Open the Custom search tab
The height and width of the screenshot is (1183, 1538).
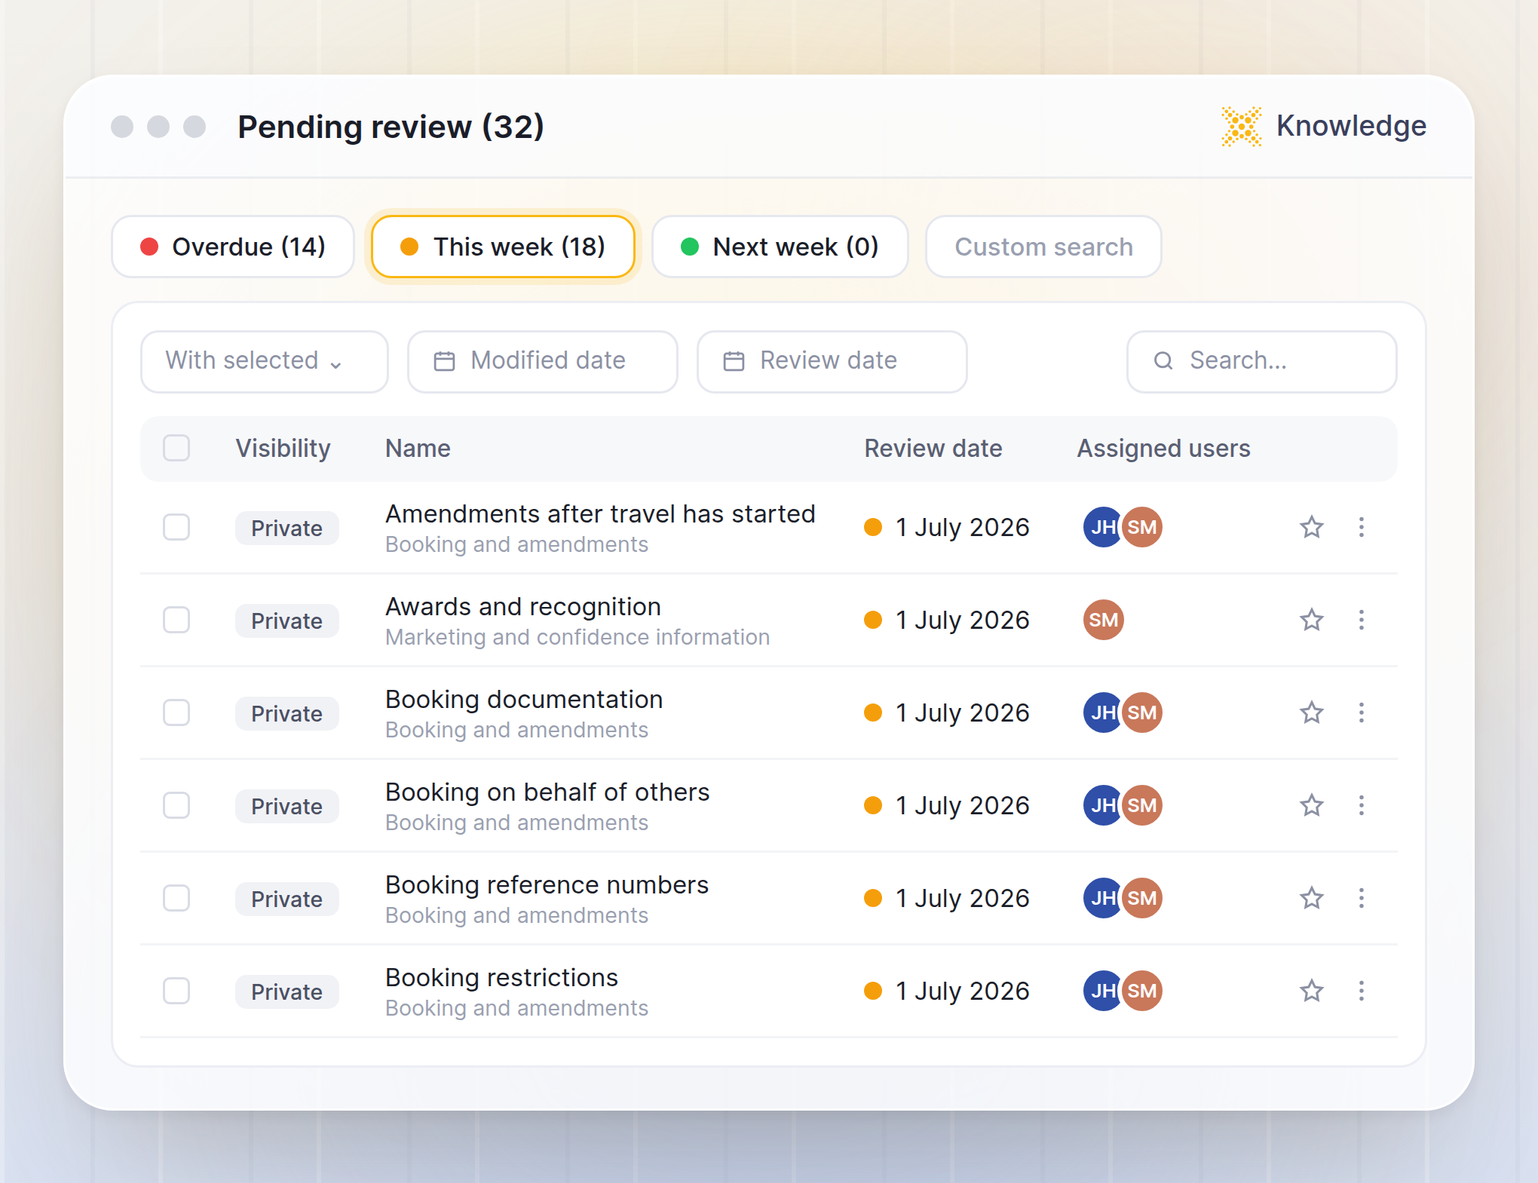(x=1043, y=247)
